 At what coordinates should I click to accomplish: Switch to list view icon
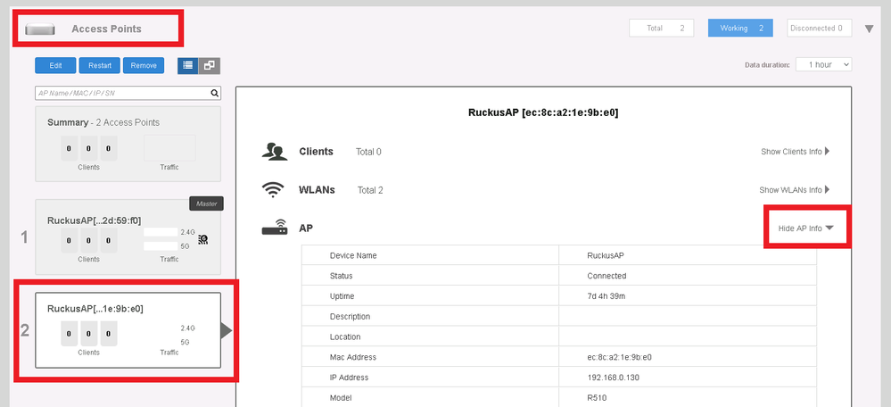tap(188, 65)
